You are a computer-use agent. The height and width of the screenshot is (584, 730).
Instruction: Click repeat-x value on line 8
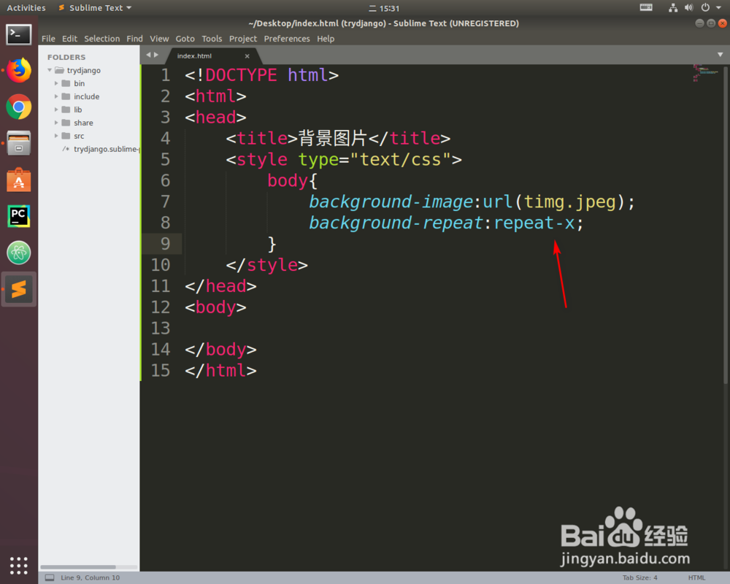tap(534, 223)
